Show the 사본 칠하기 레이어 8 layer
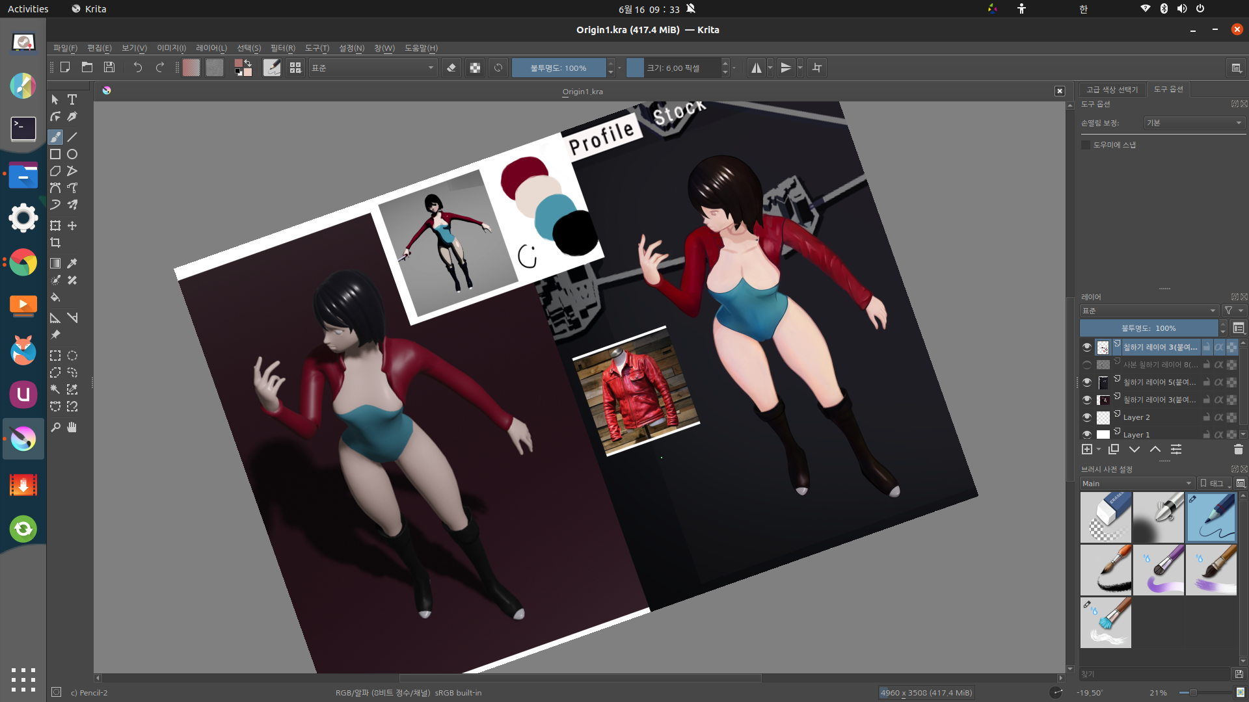Image resolution: width=1249 pixels, height=702 pixels. [x=1087, y=365]
